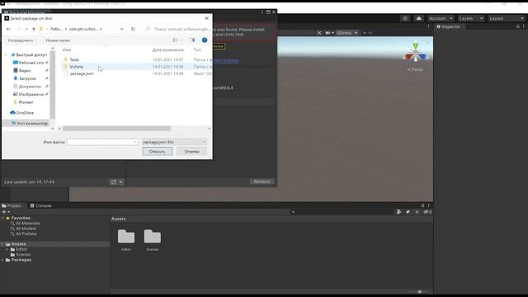
Task: Select the package.json file
Action: click(82, 73)
